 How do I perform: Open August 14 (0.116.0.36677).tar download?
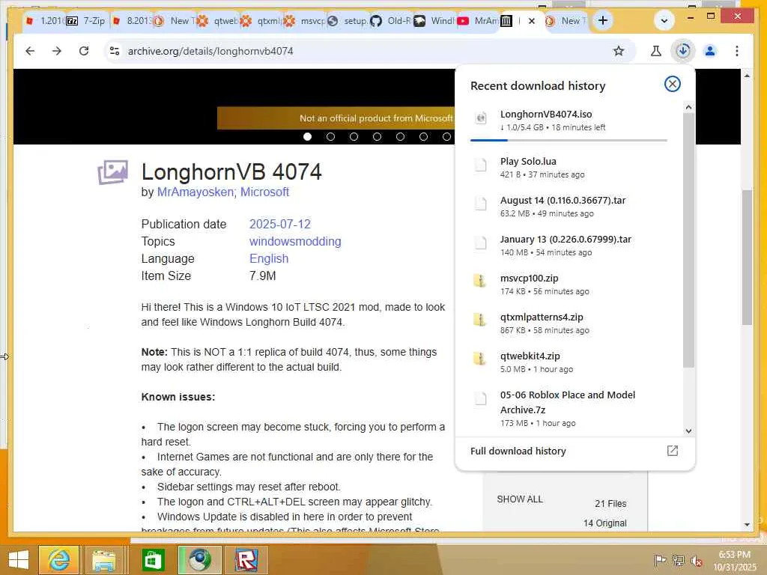[569, 207]
